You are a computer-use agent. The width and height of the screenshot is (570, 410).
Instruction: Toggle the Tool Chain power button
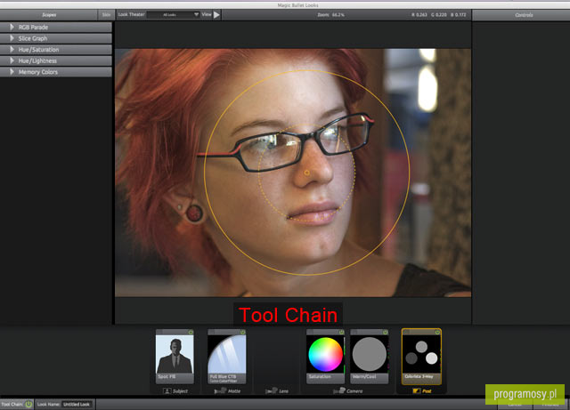point(28,404)
